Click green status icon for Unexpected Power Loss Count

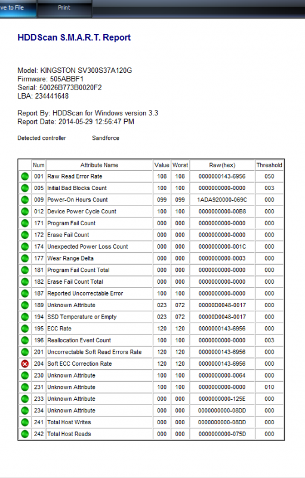coord(25,247)
